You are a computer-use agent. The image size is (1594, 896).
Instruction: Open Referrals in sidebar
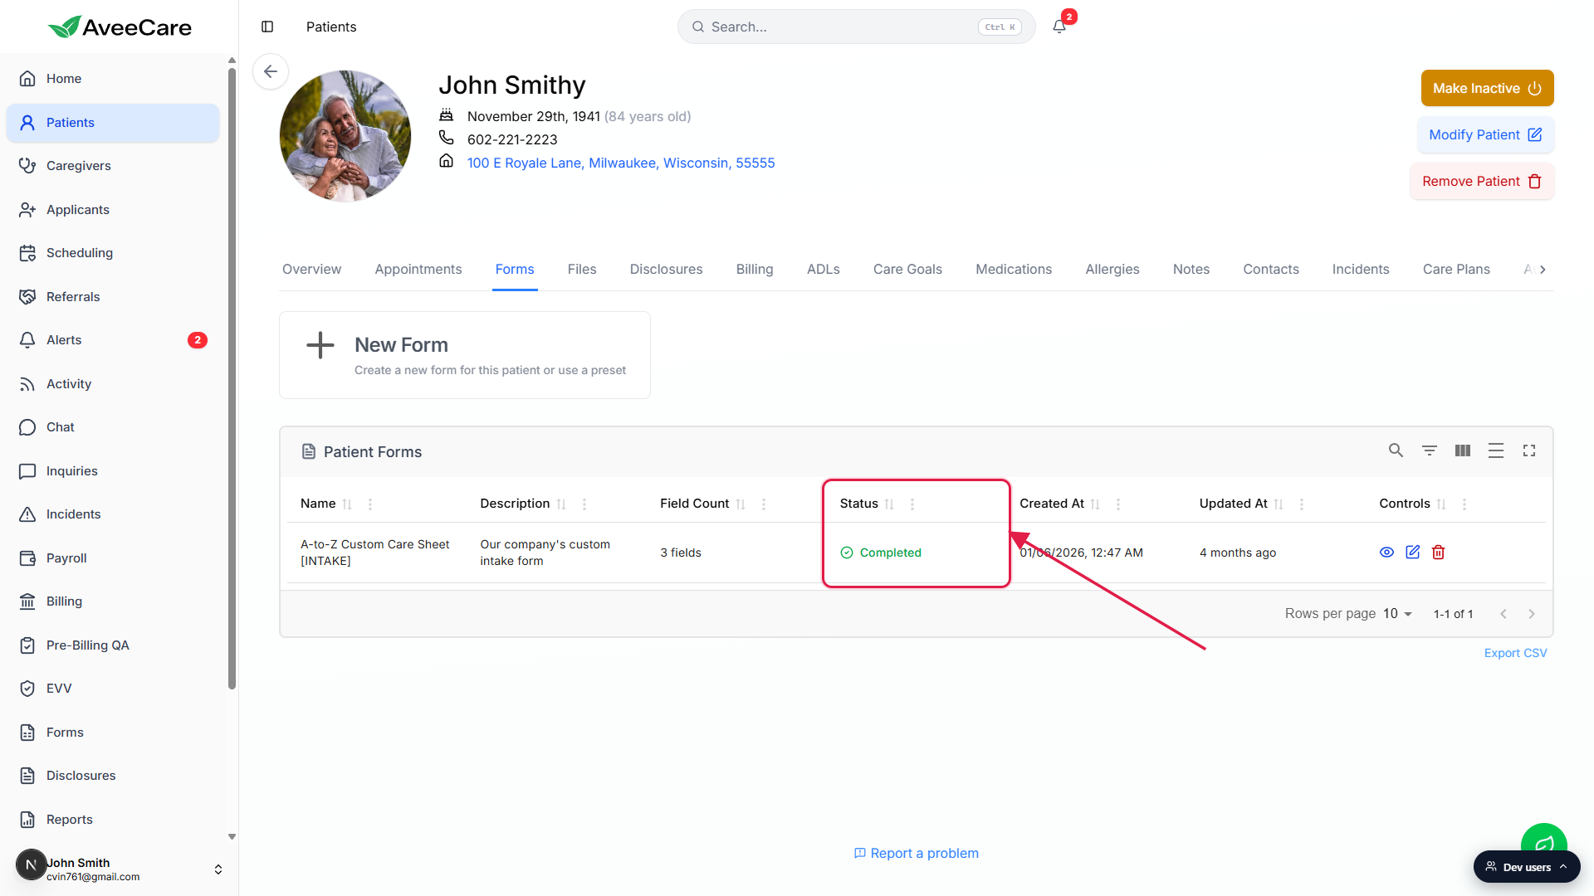click(113, 297)
